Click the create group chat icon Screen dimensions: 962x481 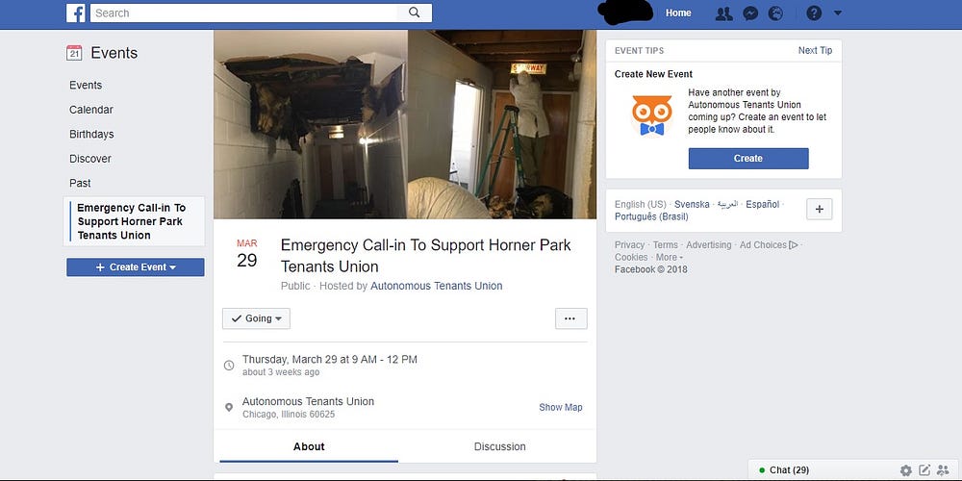[x=944, y=470]
